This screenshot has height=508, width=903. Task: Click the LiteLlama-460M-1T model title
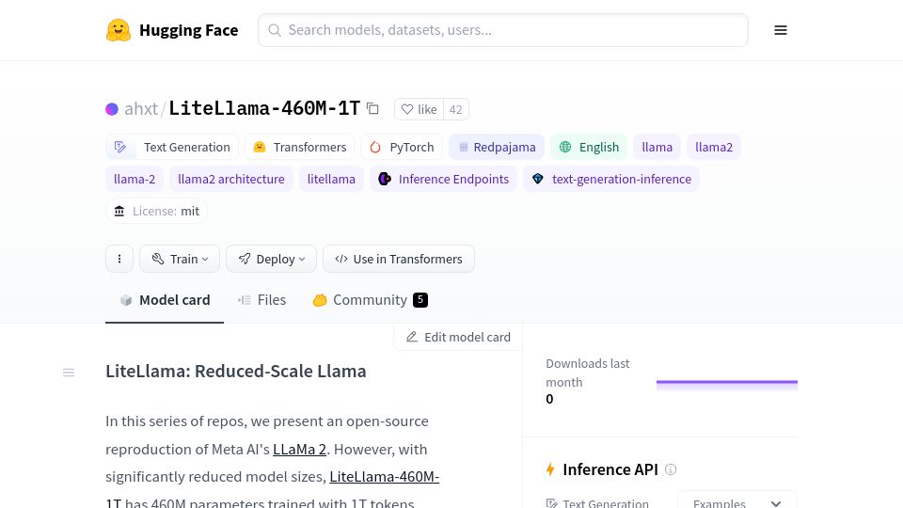click(x=264, y=109)
